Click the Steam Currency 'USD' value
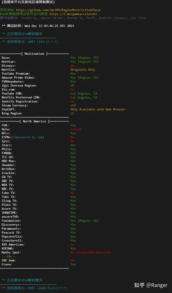Screen dimensions: 172x293 (73, 105)
